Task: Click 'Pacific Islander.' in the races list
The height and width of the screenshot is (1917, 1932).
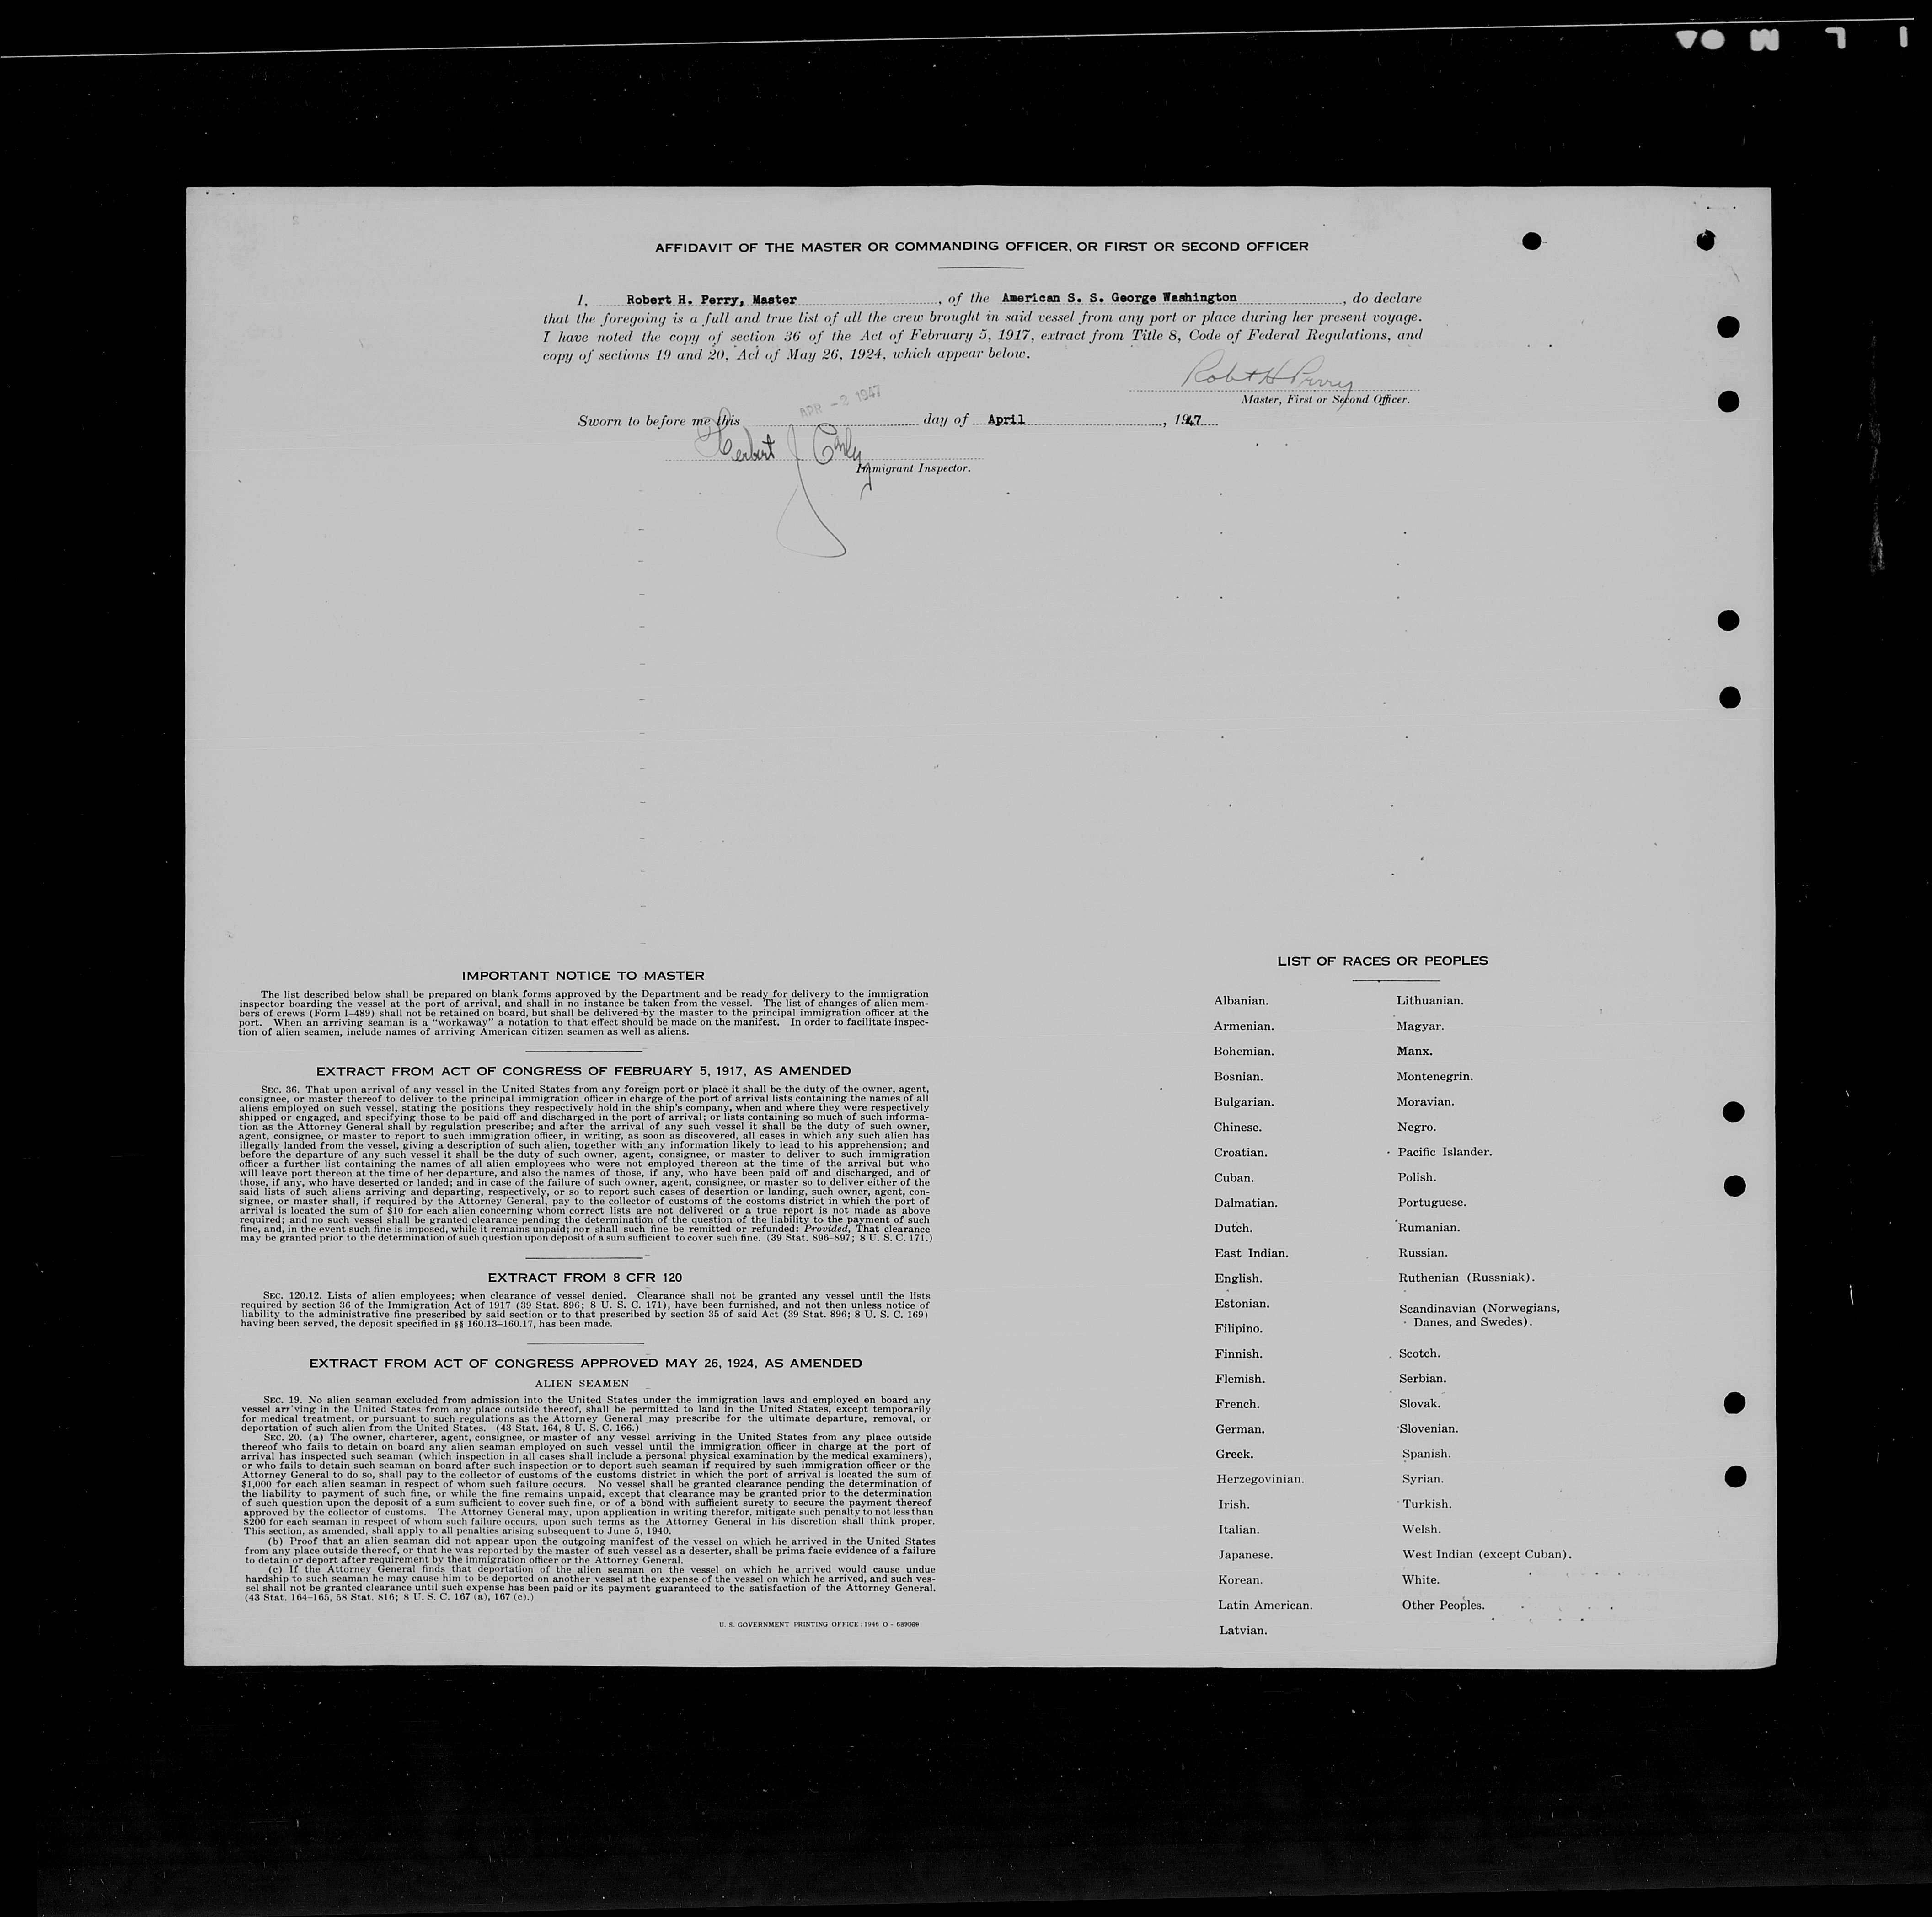Action: (1445, 1152)
